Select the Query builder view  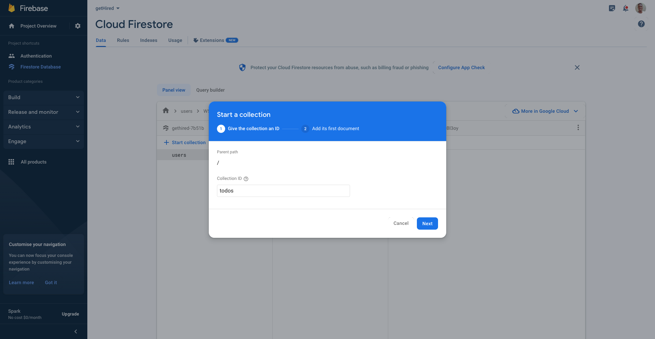click(210, 90)
